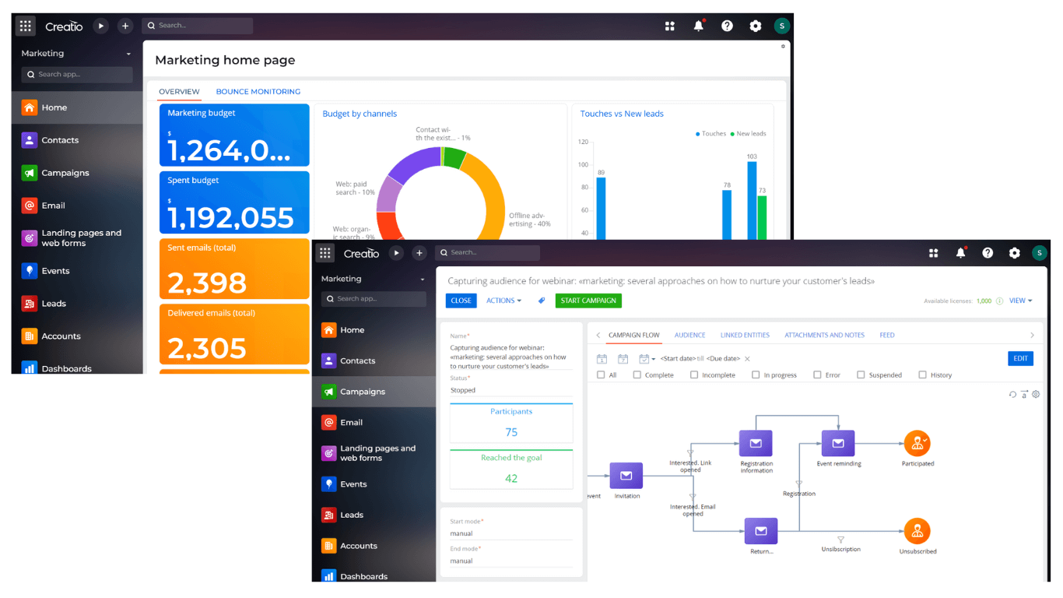Open the notifications bell
This screenshot has height=598, width=1063.
click(x=960, y=252)
